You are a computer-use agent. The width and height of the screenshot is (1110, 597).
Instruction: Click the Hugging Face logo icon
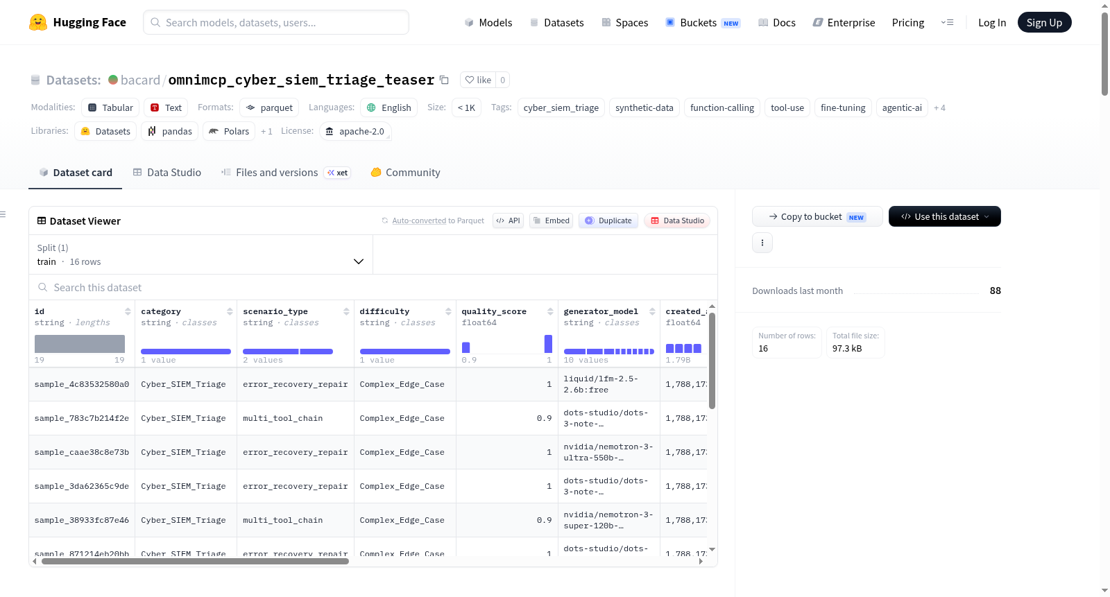tap(38, 22)
